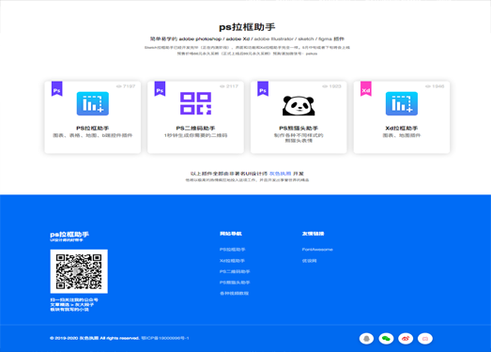
Task: Click the subtitle mentioning adobe photoshop / adobe Xd
Action: [x=247, y=38]
